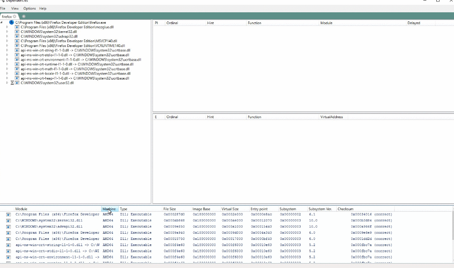Click module list icon for api-ms-win-crt-string row

point(8,245)
